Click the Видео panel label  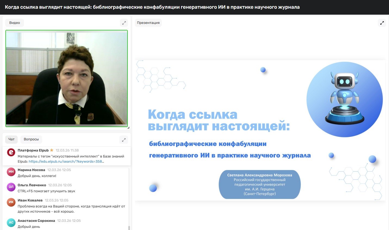15,23
